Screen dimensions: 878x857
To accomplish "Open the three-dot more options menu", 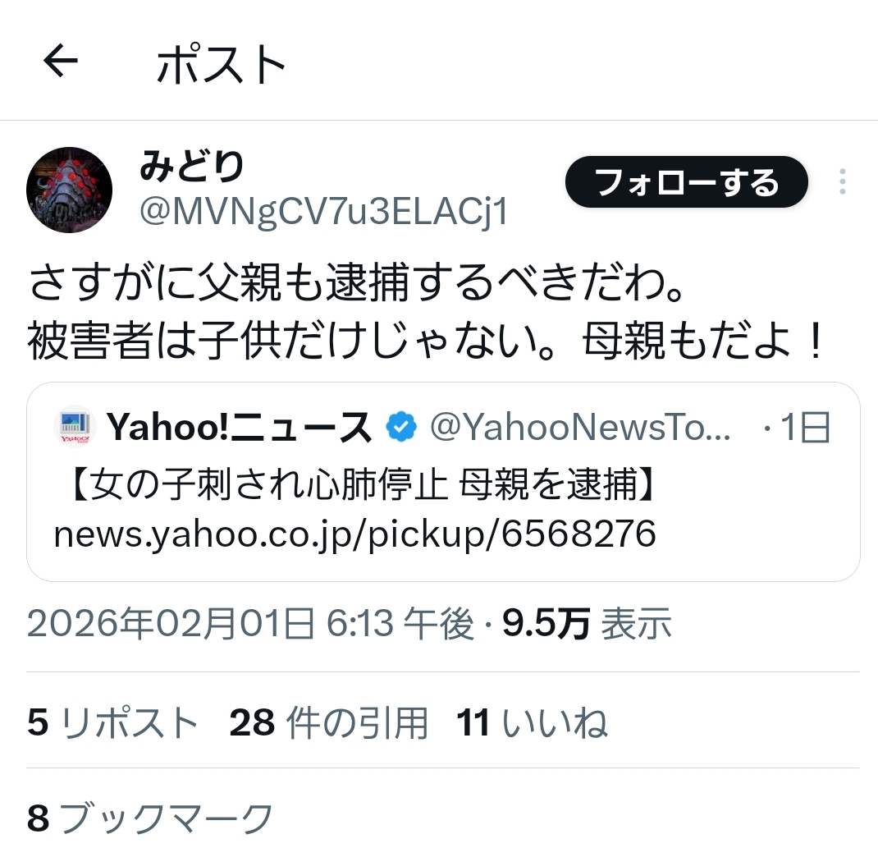I will (x=842, y=181).
